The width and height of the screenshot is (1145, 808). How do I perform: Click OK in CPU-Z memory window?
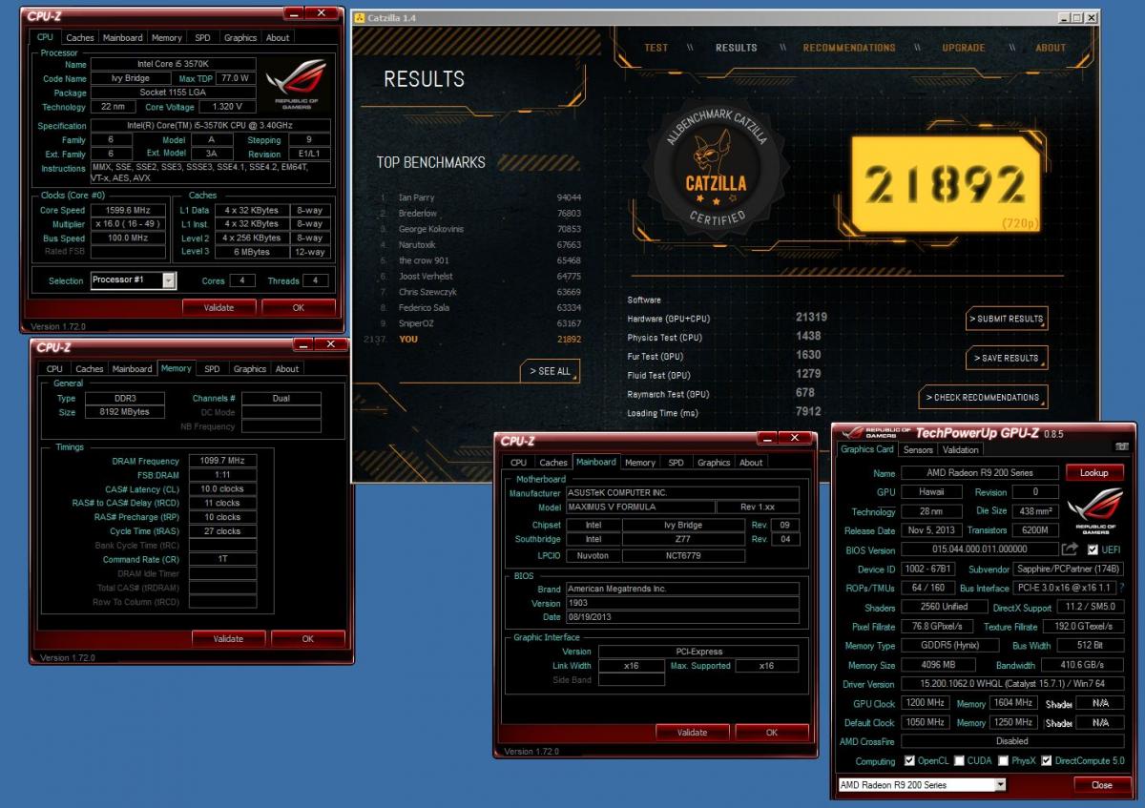(x=307, y=638)
